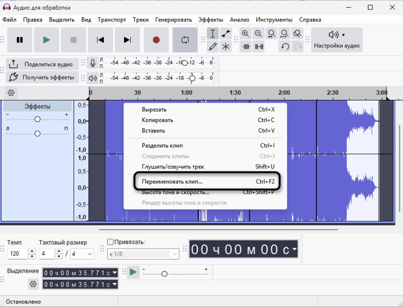Open the microphone recording level meter

tap(93, 62)
